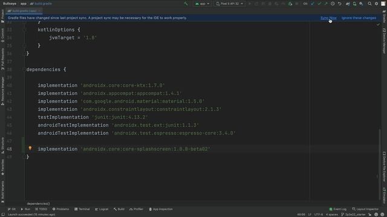Open the Resource Manager side tab

click(x=2, y=91)
